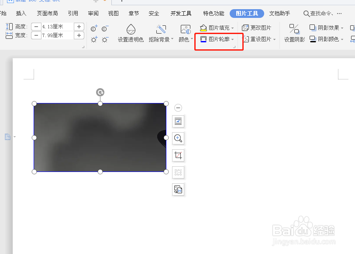Viewport: 355px width, 254px height.
Task: Click the 抠除背景 tool
Action: point(159,34)
